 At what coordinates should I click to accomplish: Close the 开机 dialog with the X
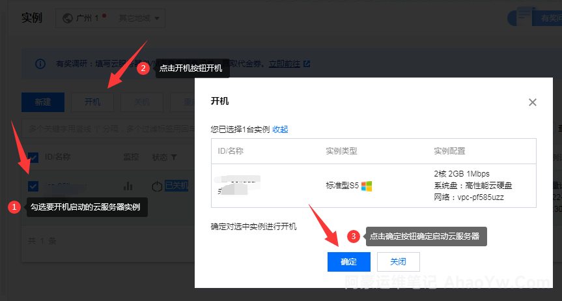pyautogui.click(x=532, y=102)
